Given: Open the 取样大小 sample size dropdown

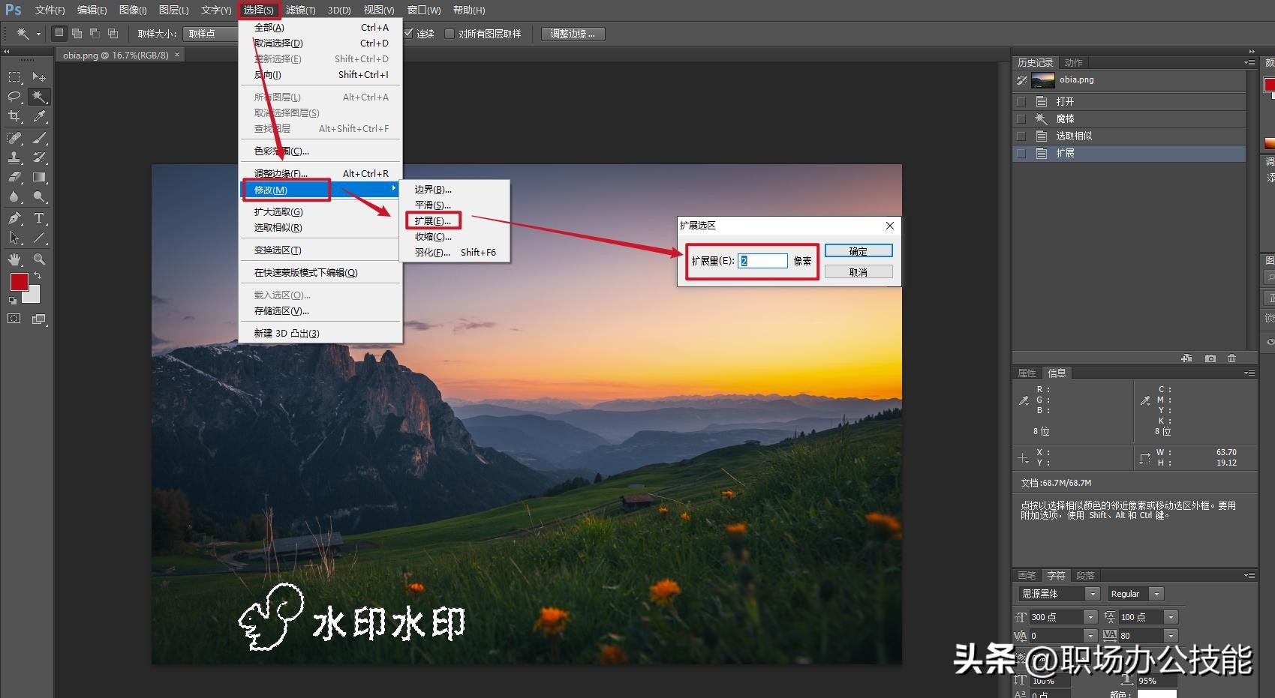Looking at the screenshot, I should [210, 34].
